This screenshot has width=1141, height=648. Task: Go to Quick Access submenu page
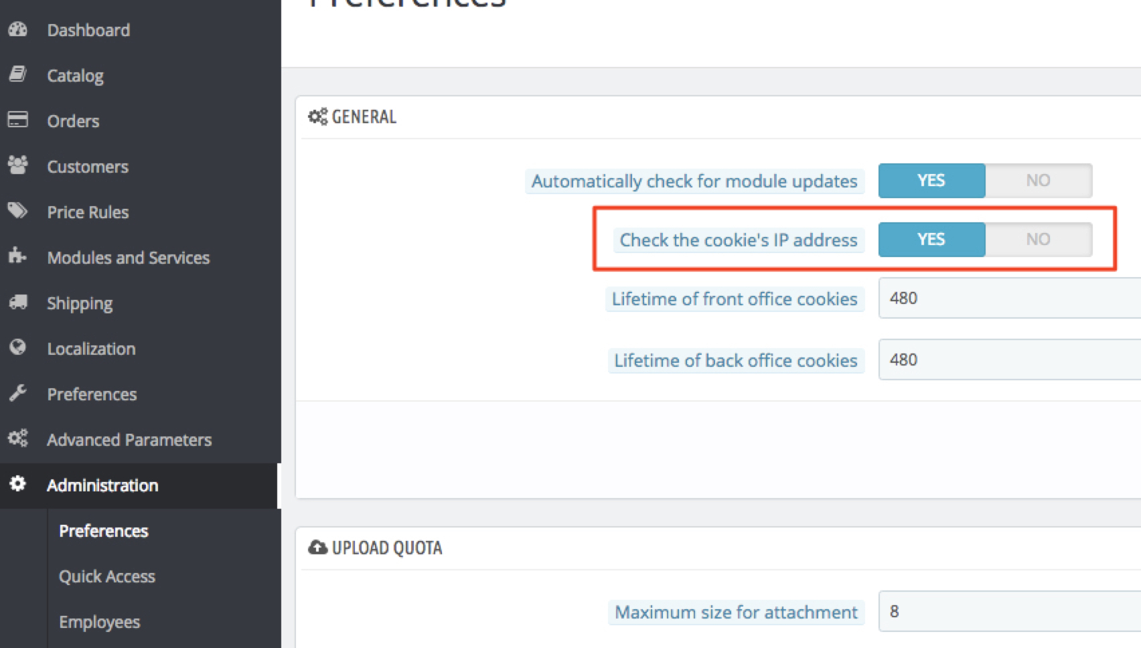(107, 576)
